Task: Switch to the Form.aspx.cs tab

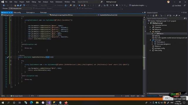Action: click(x=31, y=13)
